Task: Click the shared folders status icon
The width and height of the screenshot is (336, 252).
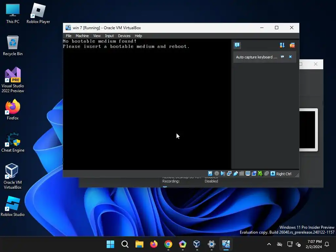Action: tap(241, 173)
